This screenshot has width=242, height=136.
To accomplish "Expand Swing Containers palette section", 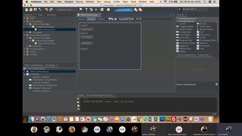I will click(177, 19).
